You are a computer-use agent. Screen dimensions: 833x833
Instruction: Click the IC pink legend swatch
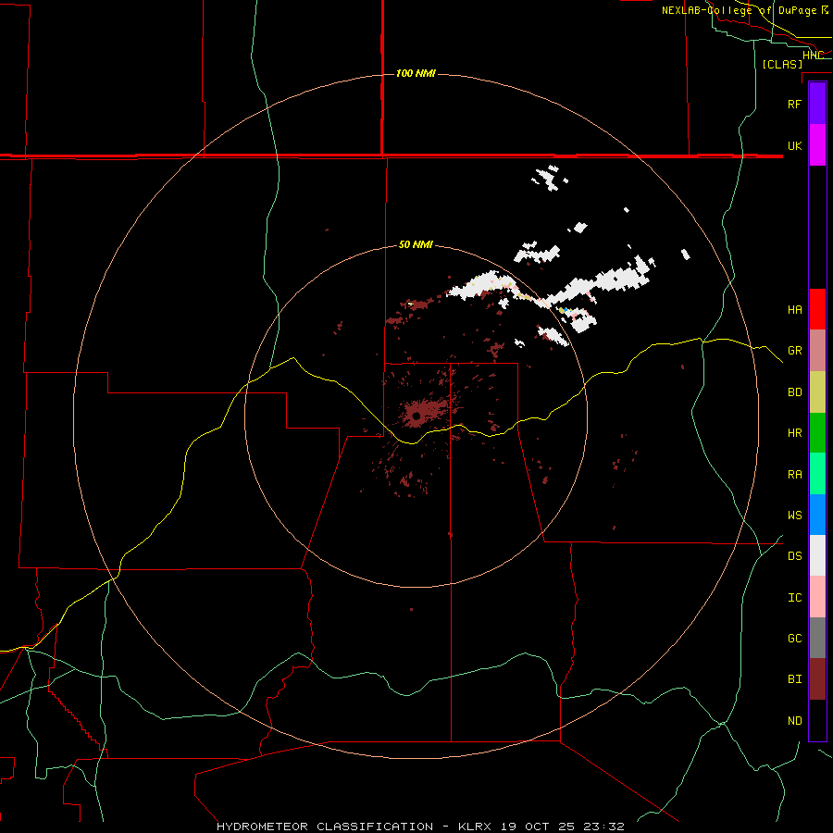(817, 597)
